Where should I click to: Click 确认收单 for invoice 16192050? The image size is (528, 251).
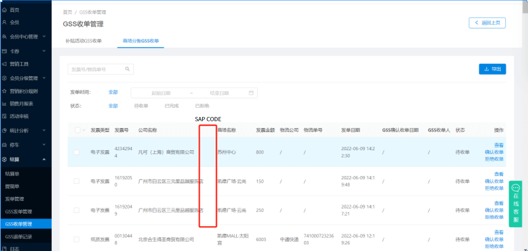(494, 181)
